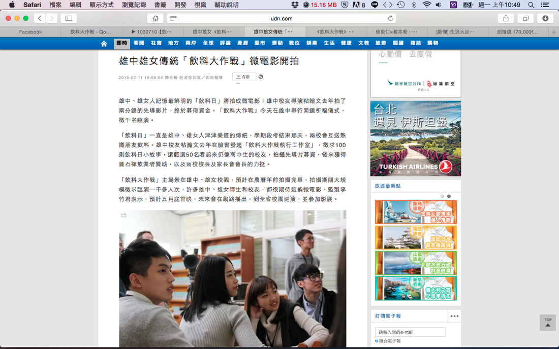This screenshot has width=559, height=349.
Task: Click the 義大利之旅早鳥享折扣 travel banner
Action: (416, 288)
